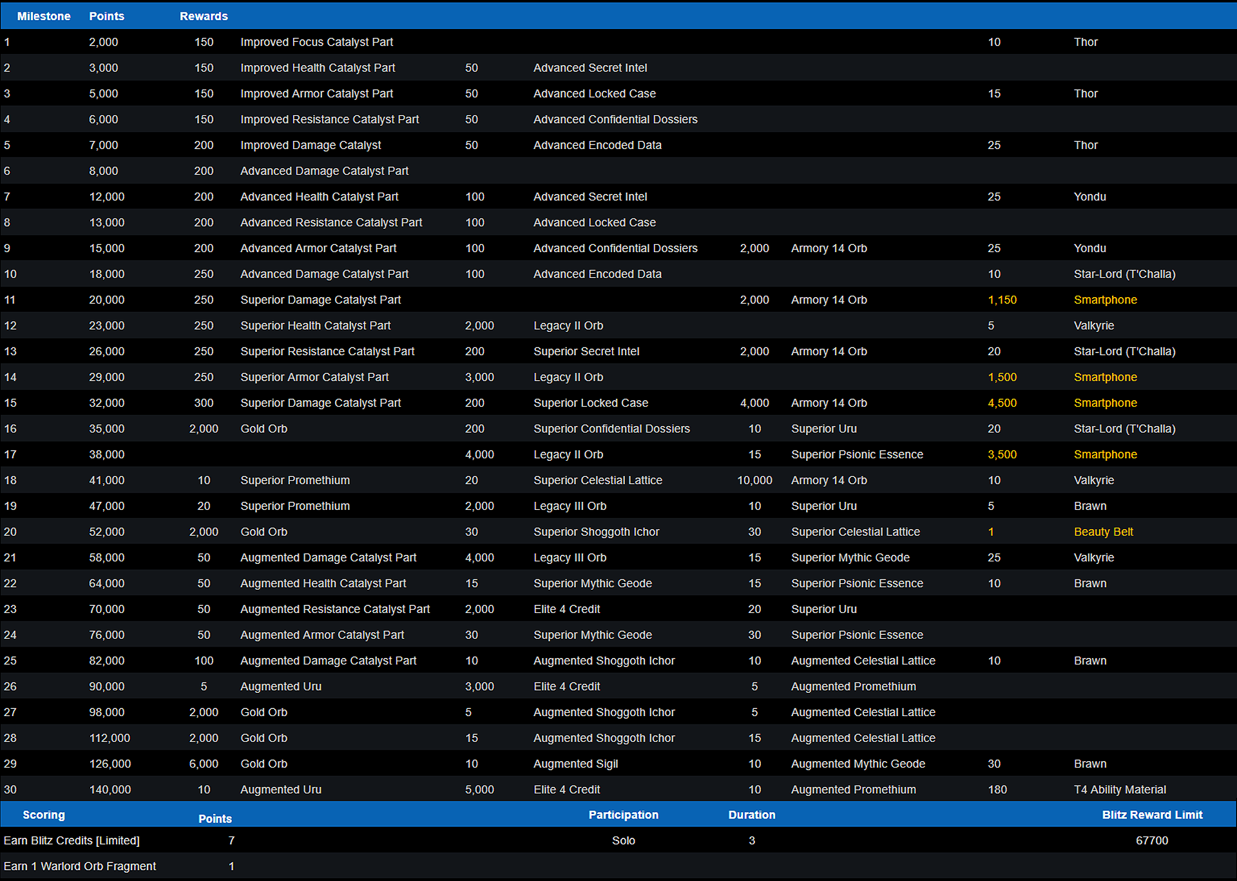Screen dimensions: 1237x881
Task: Click the Points column header
Action: point(106,16)
